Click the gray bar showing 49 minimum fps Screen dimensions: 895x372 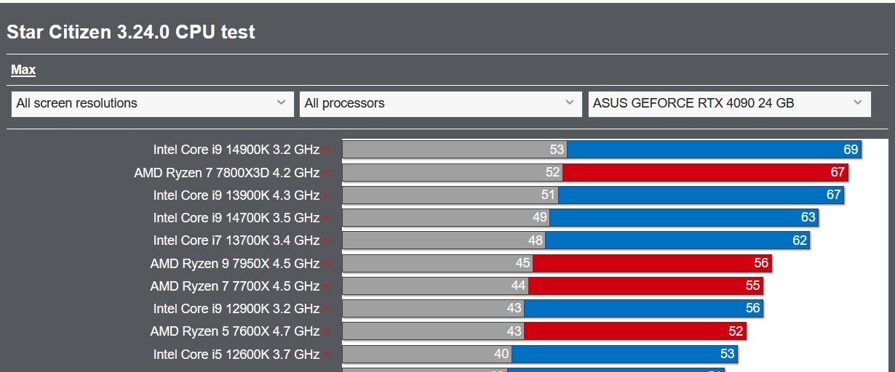coord(446,217)
